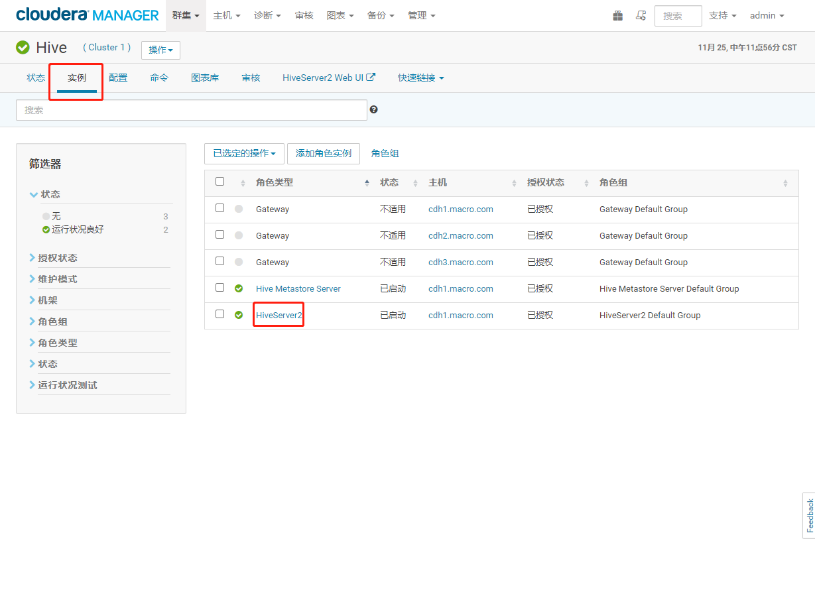This screenshot has height=590, width=815.
Task: Click the Cloudera Manager logo
Action: pos(88,15)
